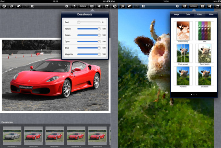Switch to the Color tab

tap(188, 14)
